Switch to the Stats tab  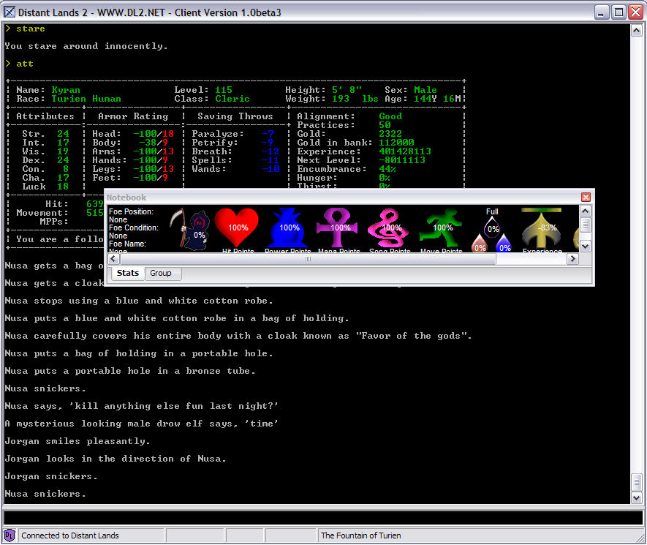coord(128,273)
